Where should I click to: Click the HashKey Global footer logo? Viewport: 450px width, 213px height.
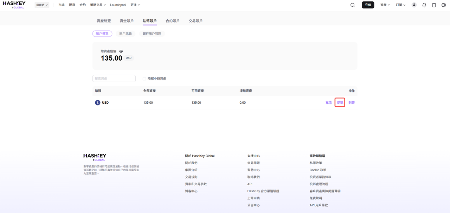coord(95,157)
